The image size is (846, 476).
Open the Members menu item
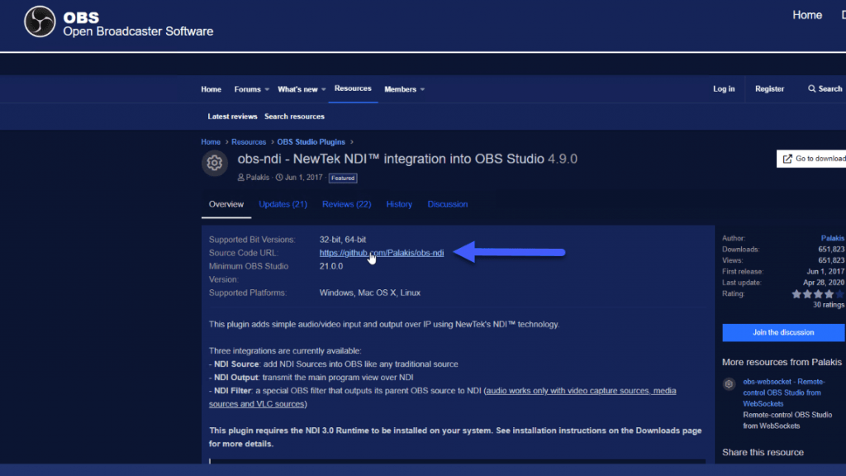[x=400, y=89]
